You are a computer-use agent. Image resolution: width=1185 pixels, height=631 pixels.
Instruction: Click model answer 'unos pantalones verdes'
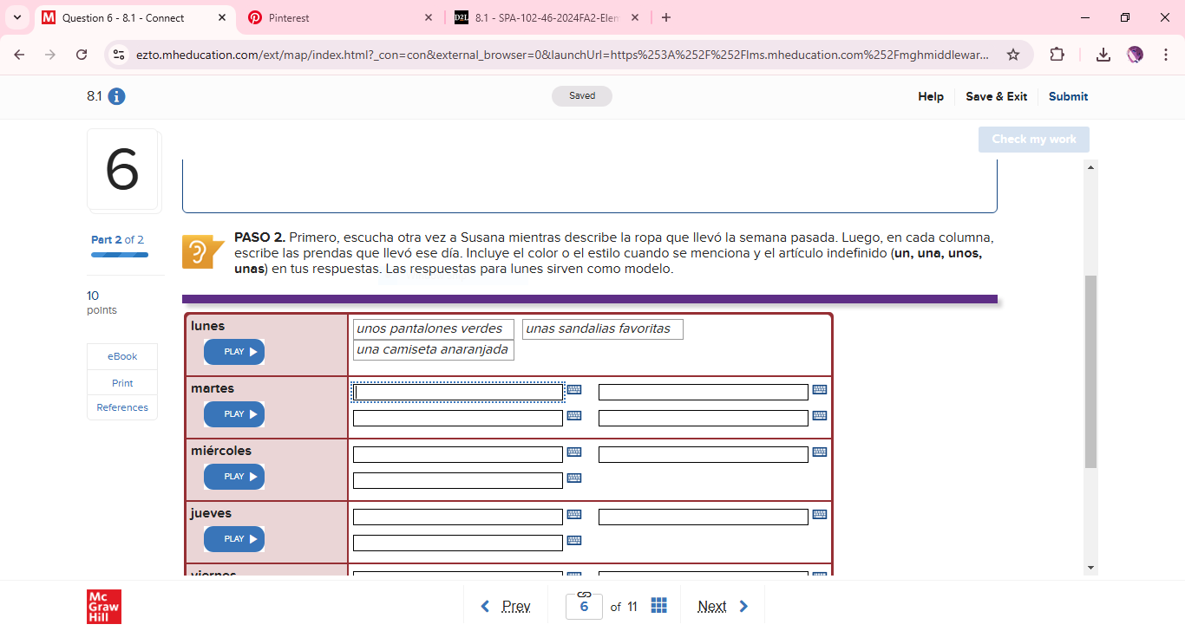pos(433,329)
